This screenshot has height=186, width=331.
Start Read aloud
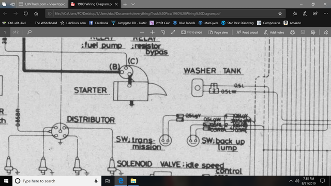coord(247,32)
